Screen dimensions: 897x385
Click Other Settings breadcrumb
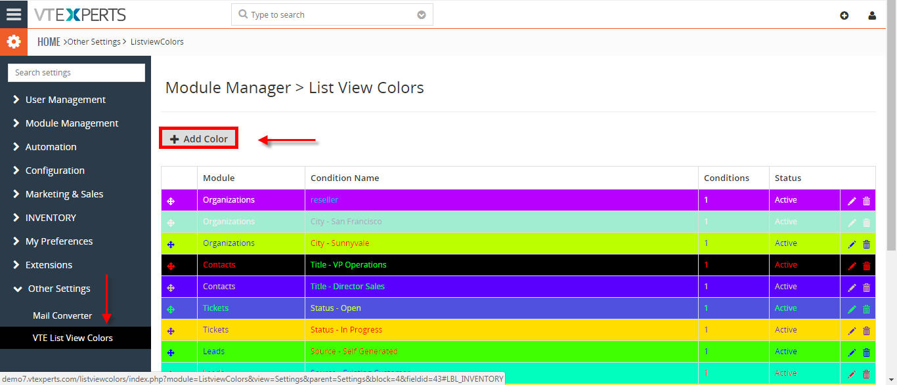[94, 41]
